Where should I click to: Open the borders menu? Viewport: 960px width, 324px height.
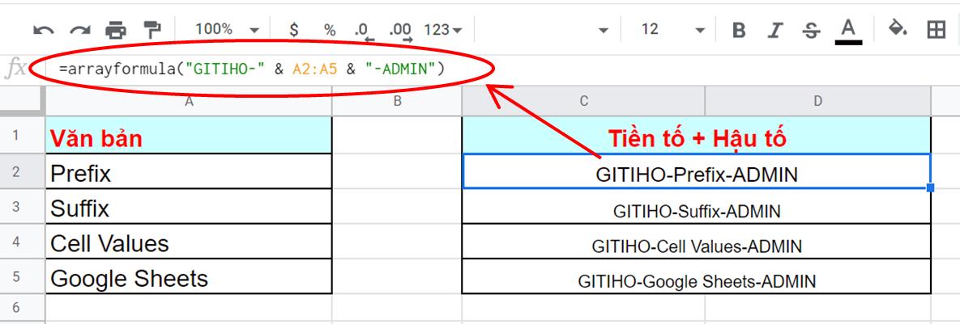937,29
